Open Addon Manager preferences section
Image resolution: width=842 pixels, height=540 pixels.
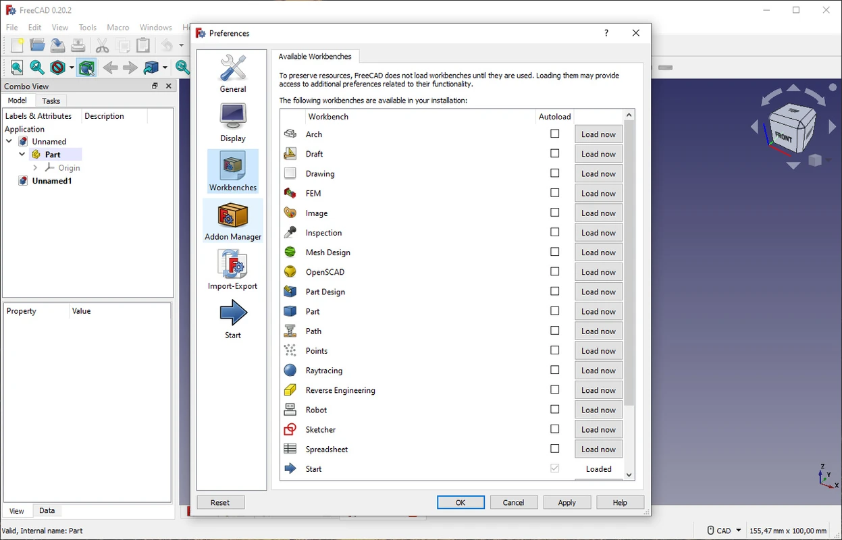(233, 221)
